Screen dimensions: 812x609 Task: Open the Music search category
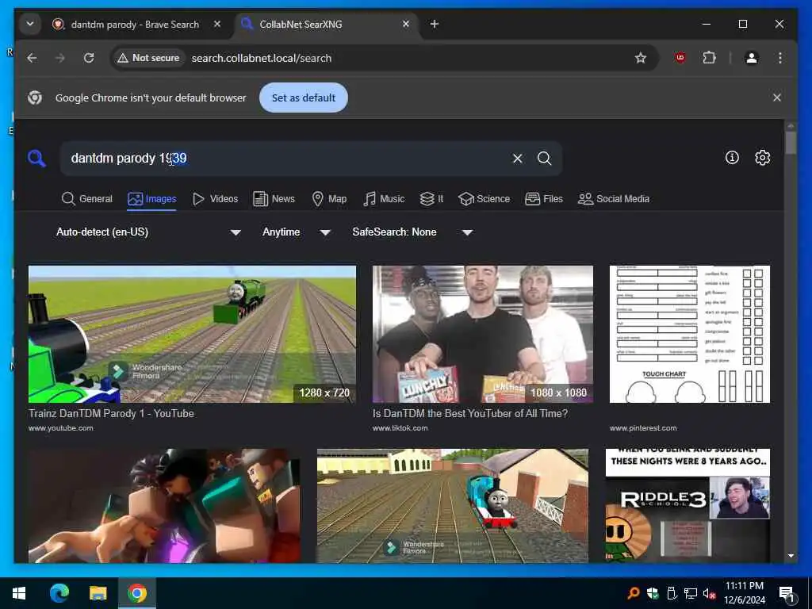pos(384,199)
